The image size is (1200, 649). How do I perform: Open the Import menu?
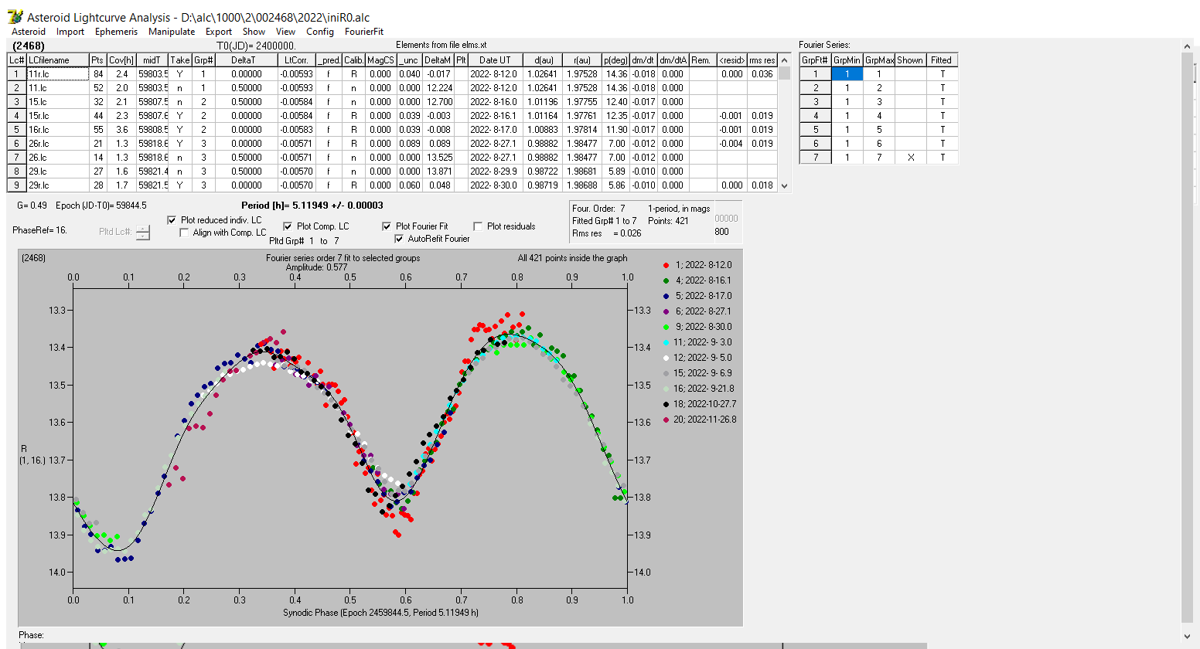[x=70, y=32]
